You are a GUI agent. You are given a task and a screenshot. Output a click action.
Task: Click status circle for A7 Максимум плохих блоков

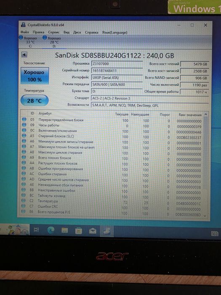[x=24, y=146]
